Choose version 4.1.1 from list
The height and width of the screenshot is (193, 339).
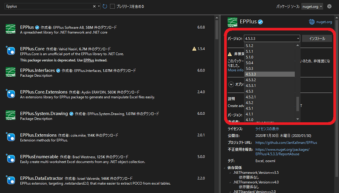coord(270,114)
